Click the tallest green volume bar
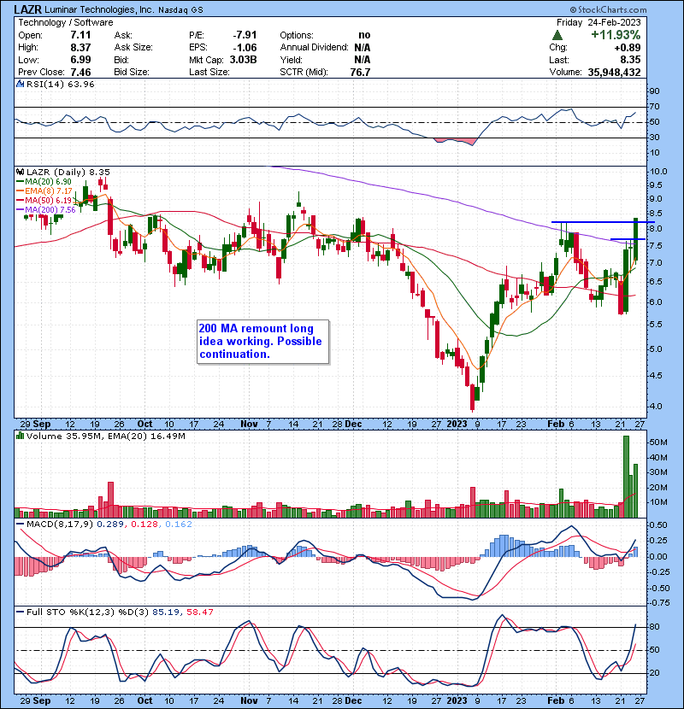The image size is (684, 709). (x=627, y=477)
